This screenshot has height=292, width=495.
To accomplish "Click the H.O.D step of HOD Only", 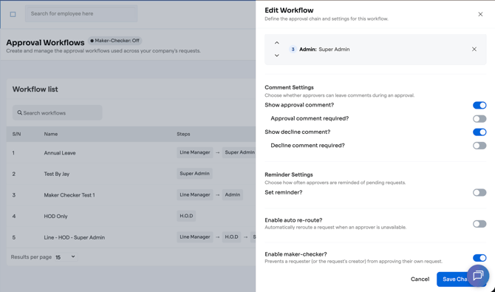I will pos(186,216).
